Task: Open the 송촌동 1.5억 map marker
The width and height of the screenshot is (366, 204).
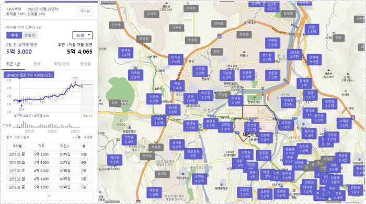Action: [x=329, y=104]
